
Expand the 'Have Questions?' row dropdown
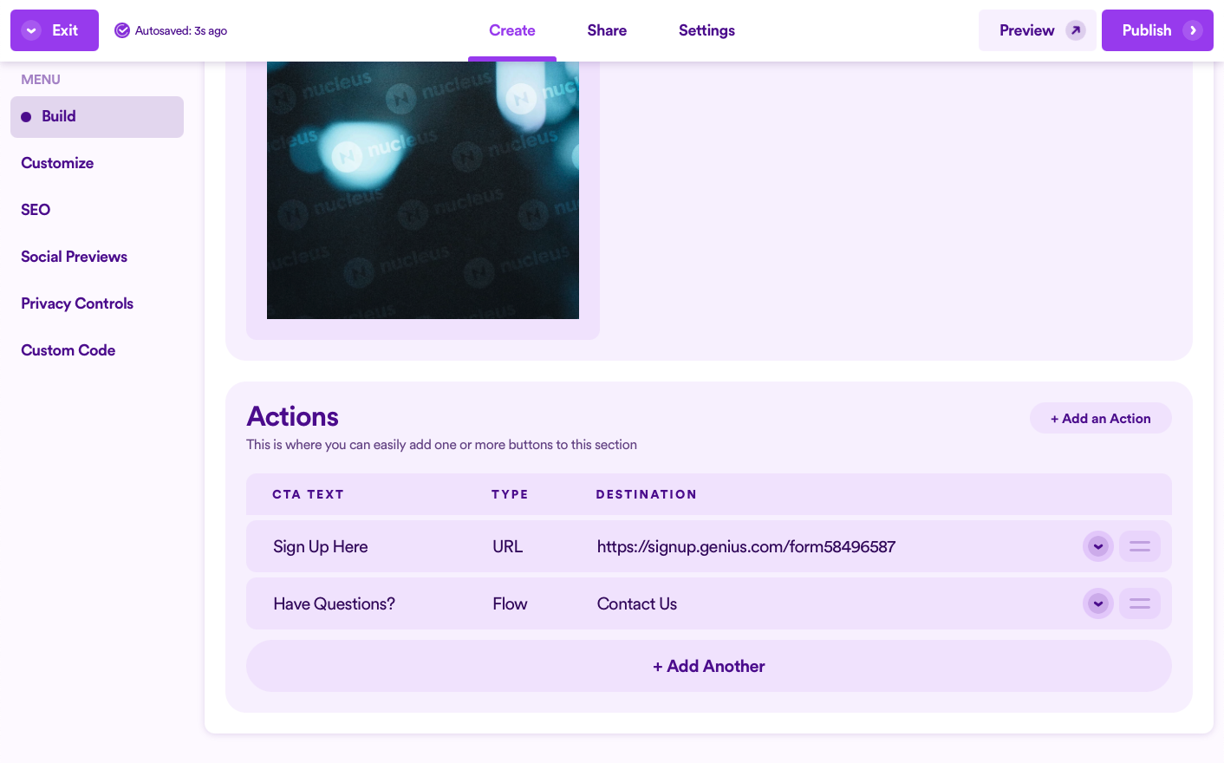pos(1098,603)
